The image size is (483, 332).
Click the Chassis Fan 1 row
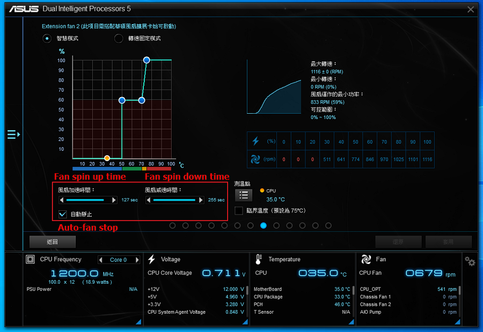pyautogui.click(x=408, y=297)
